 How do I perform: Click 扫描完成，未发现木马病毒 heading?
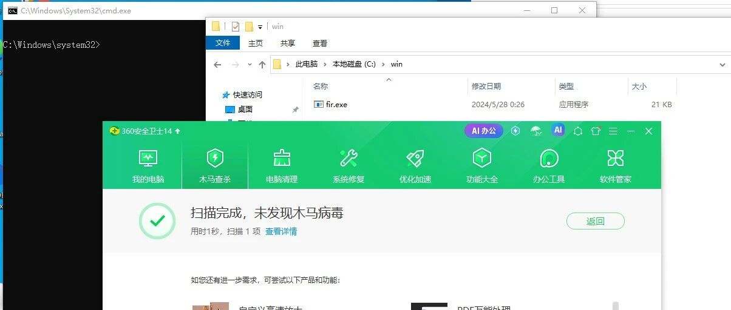coord(267,213)
